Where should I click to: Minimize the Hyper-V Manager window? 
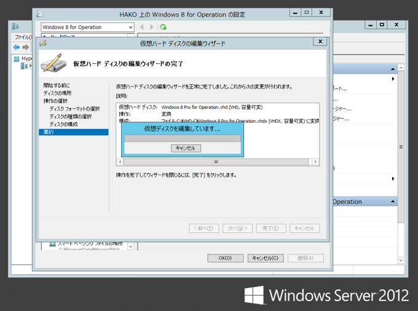coord(370,25)
